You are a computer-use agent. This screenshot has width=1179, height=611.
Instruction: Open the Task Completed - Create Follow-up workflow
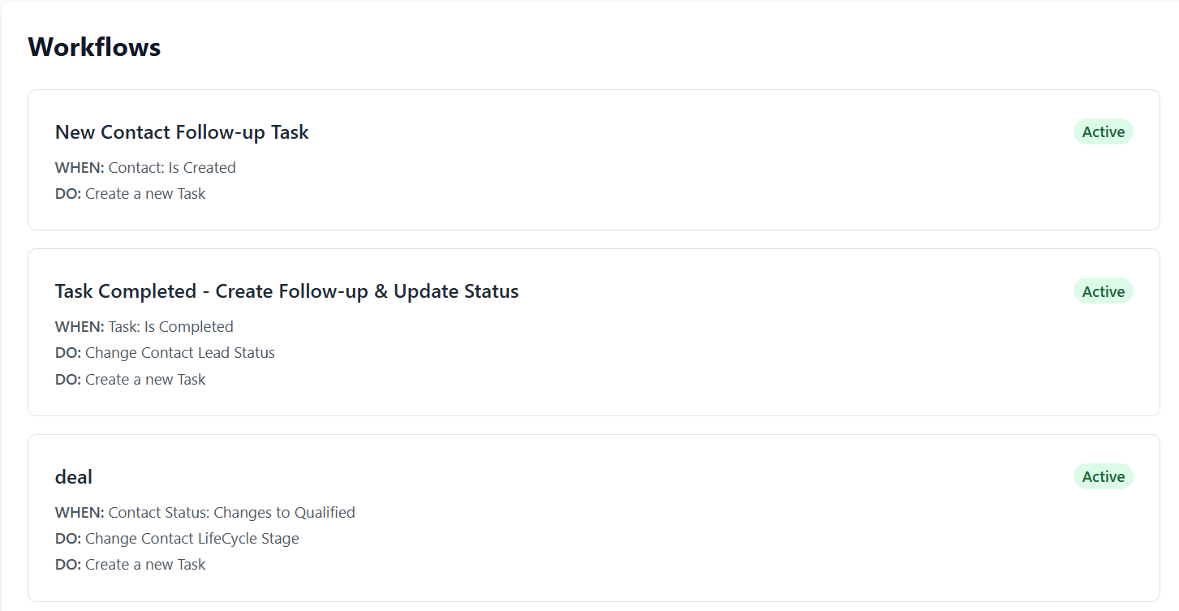(x=286, y=290)
